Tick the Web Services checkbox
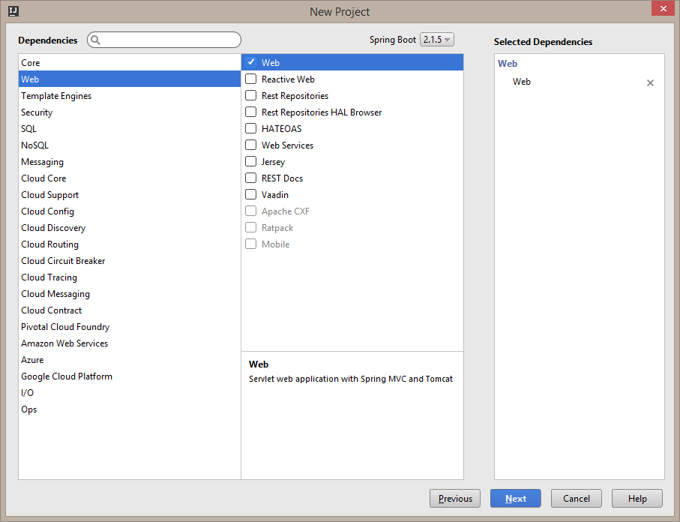680x522 pixels. (x=250, y=145)
